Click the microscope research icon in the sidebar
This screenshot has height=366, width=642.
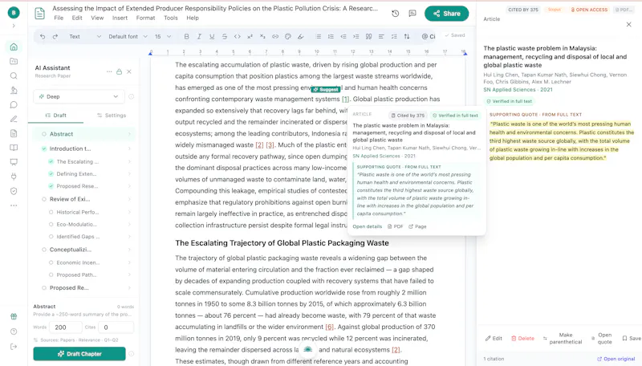coord(14,90)
